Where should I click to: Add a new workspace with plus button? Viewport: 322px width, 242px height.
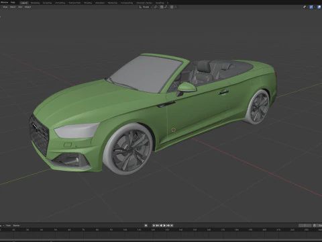click(168, 3)
